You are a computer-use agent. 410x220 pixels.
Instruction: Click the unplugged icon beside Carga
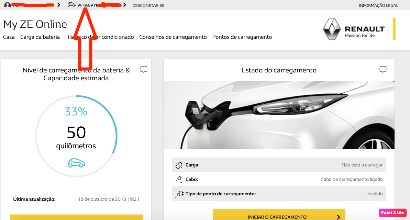179,165
